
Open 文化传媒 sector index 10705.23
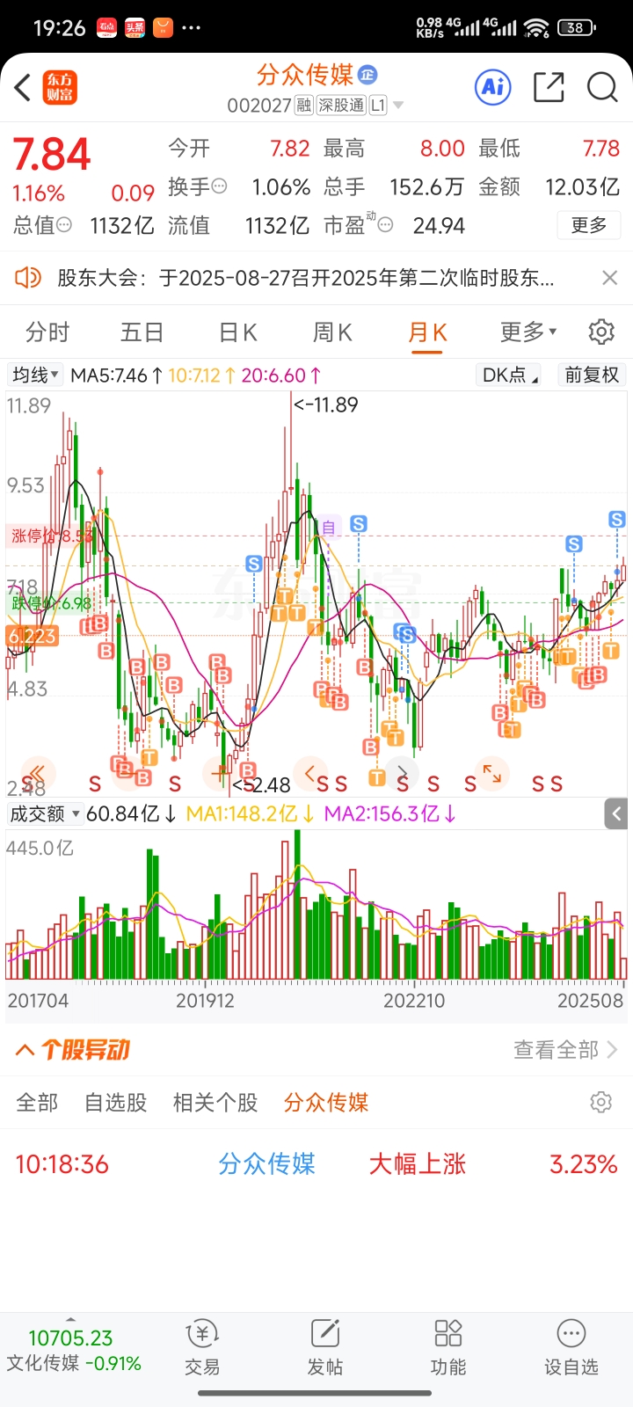click(x=74, y=1351)
